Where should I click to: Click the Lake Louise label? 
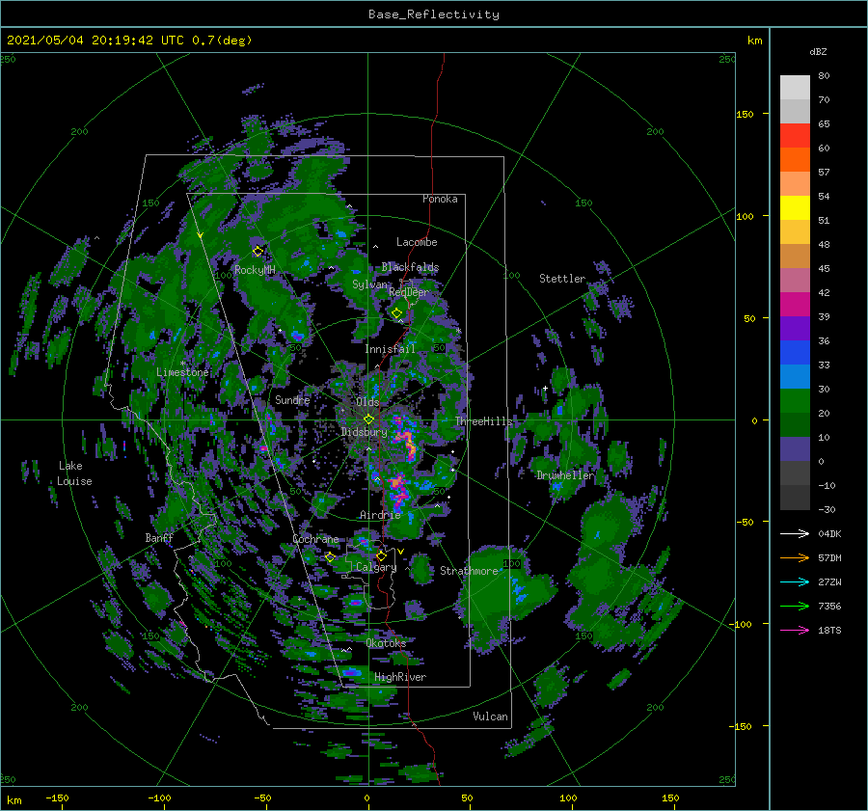pos(74,473)
